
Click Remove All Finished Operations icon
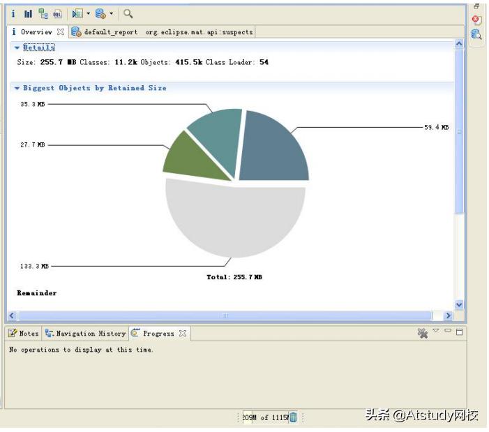point(422,334)
